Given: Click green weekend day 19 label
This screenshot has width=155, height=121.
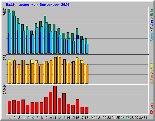Looking at the screenshot, I should tap(91, 118).
